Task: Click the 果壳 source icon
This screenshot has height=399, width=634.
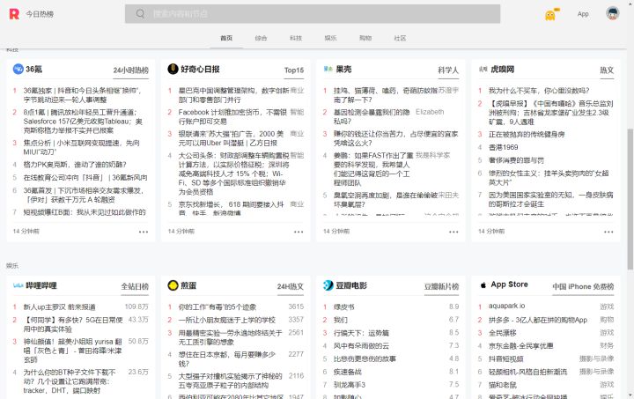Action: 328,69
